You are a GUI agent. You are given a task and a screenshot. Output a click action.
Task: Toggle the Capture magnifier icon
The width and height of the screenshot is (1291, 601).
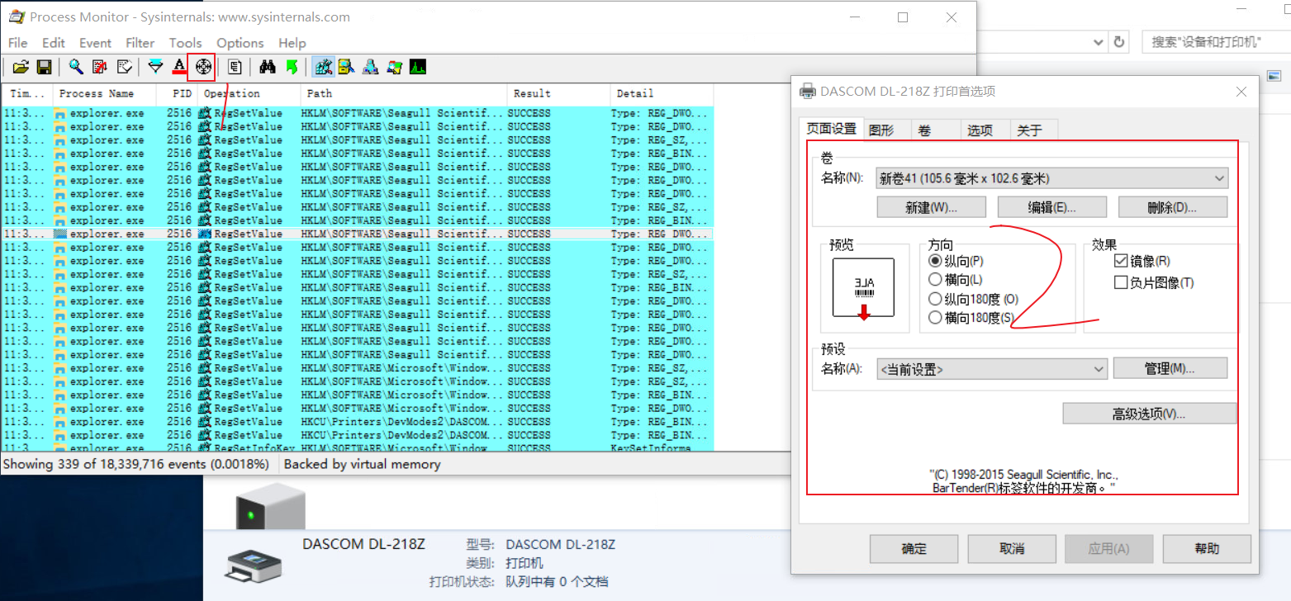[76, 67]
